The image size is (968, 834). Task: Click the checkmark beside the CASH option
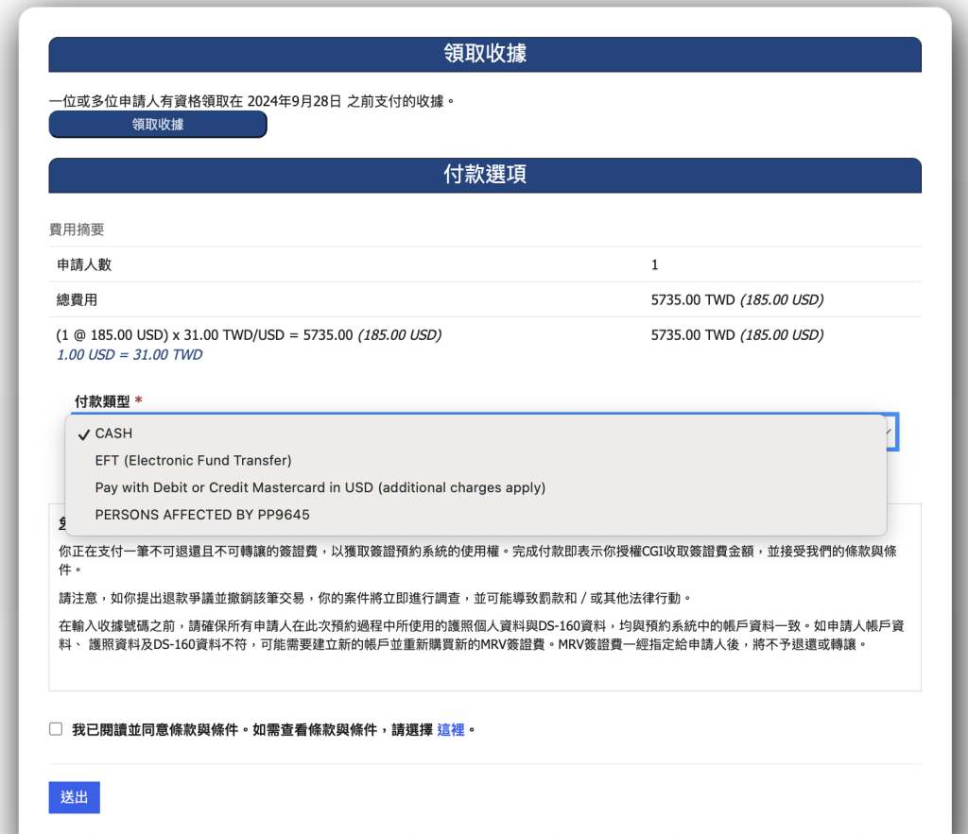(x=84, y=434)
